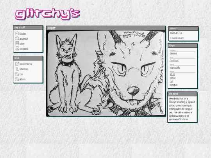The height and width of the screenshot is (158, 211).
Task: Click the site panel heading
Action: point(17,58)
